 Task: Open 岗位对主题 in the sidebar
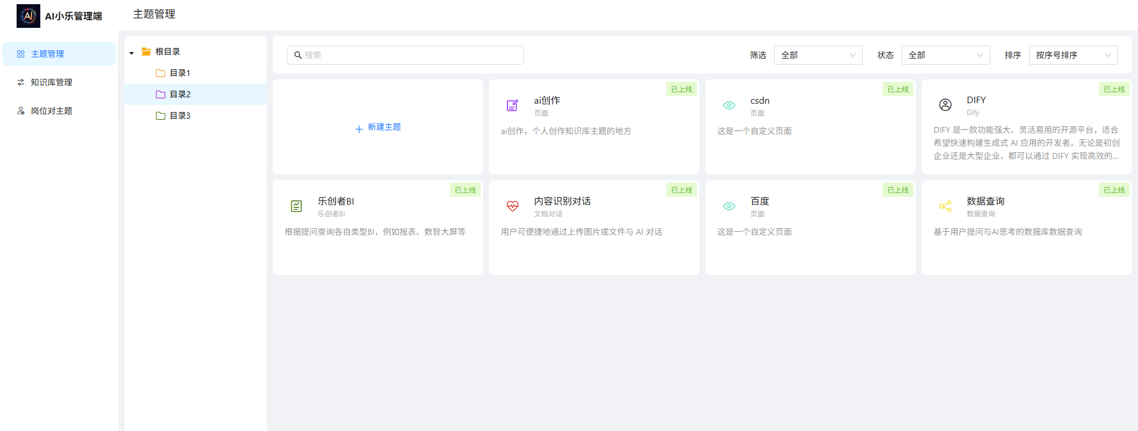52,111
